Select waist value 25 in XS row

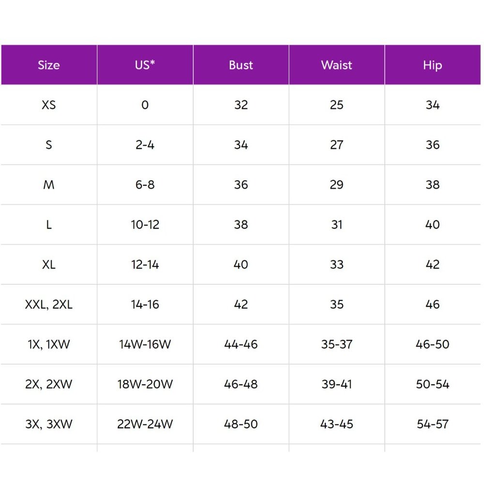pyautogui.click(x=336, y=105)
